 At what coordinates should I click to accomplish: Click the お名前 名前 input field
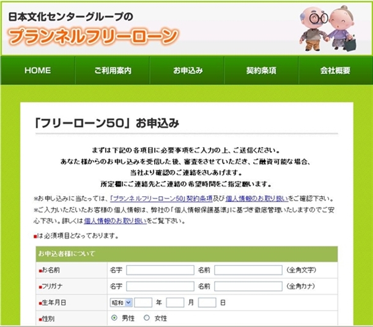tap(248, 270)
